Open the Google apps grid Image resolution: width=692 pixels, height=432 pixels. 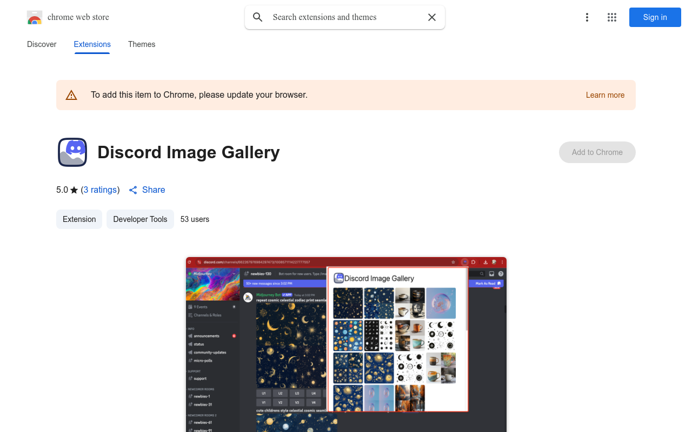(x=612, y=17)
